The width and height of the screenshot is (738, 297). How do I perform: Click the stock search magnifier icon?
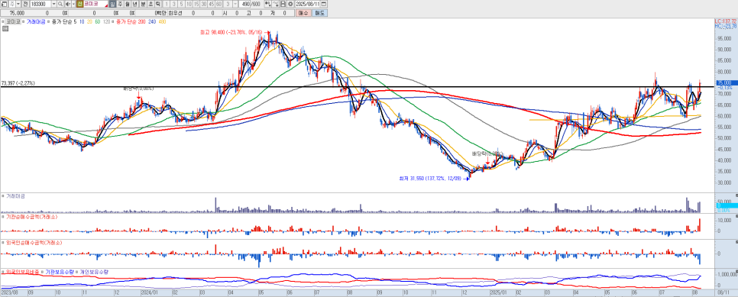tap(60, 4)
